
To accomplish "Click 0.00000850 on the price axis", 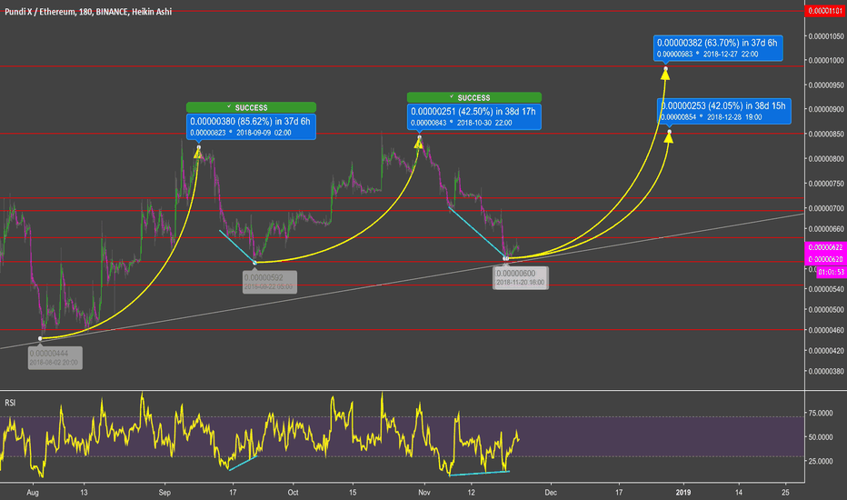I will pyautogui.click(x=826, y=134).
